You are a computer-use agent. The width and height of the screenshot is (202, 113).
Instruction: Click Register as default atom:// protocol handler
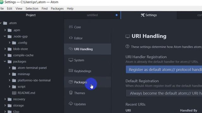pos(164,70)
